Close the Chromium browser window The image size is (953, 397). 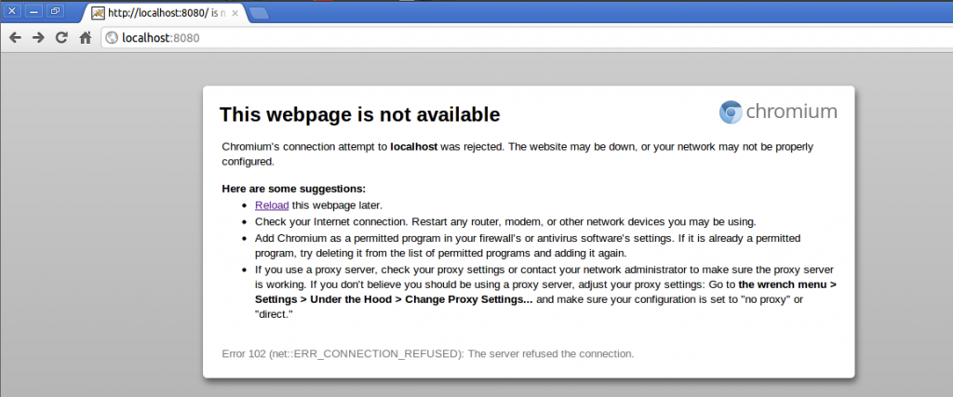tap(14, 11)
